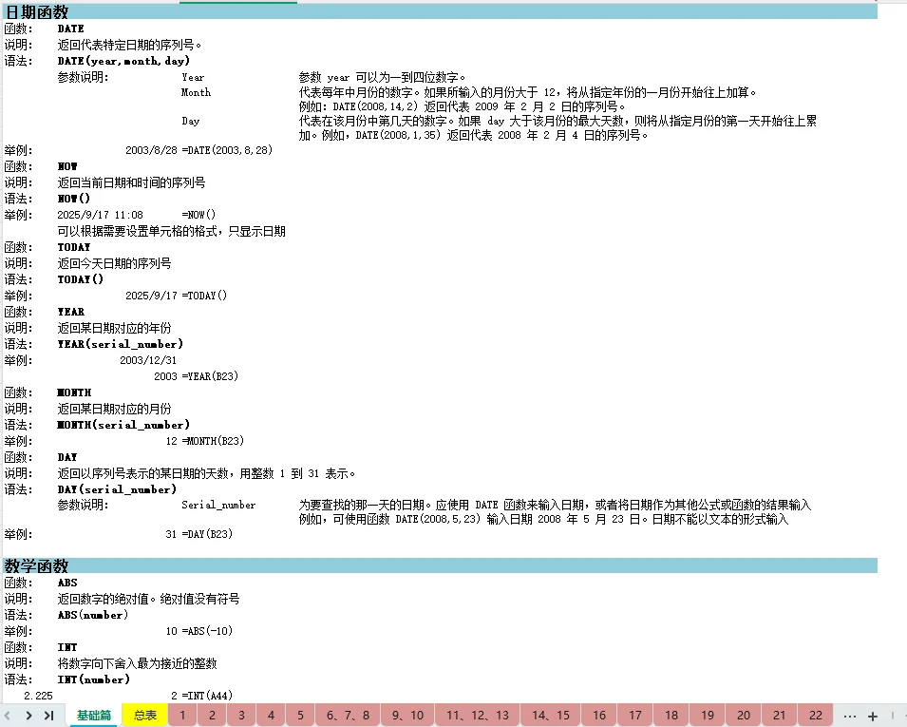Viewport: 907px width, 727px height.
Task: Select the cell containing the =NOW() formula
Action: tap(199, 215)
